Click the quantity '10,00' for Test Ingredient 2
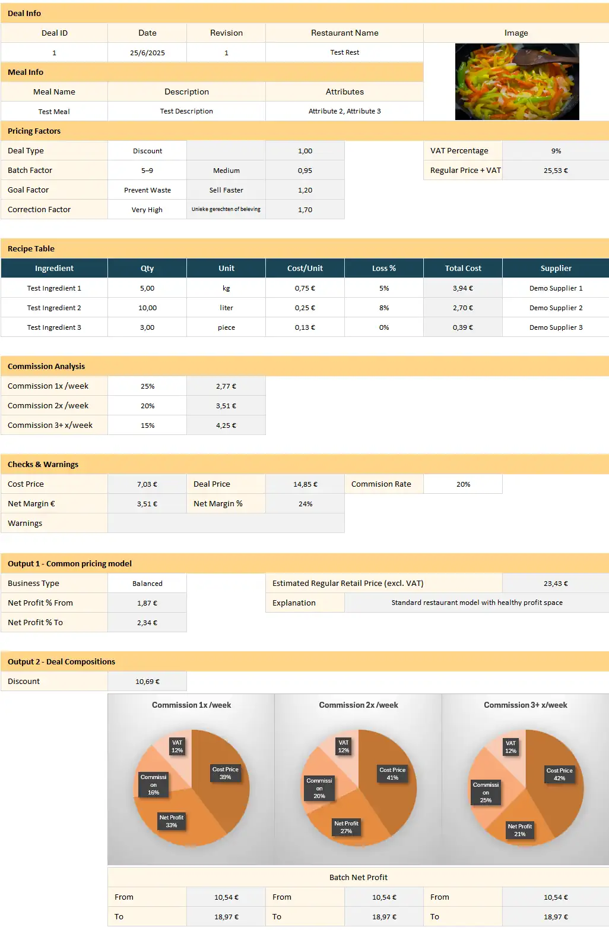The width and height of the screenshot is (609, 930). 147,308
